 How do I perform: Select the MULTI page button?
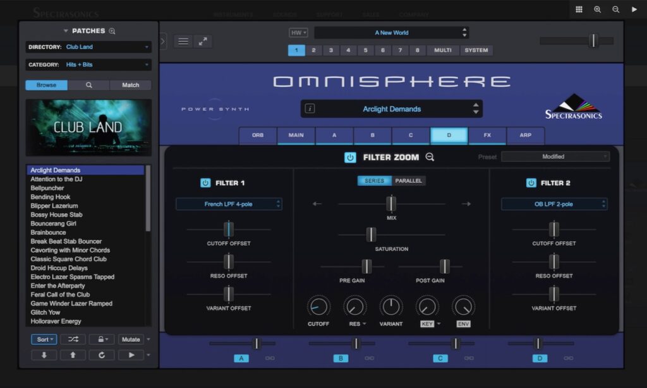pos(443,50)
